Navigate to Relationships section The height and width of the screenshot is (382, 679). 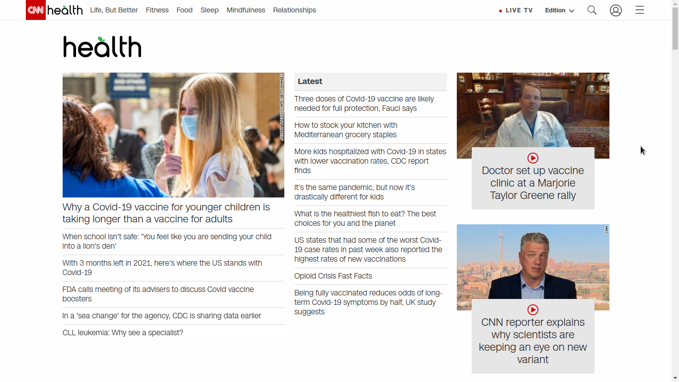point(294,10)
